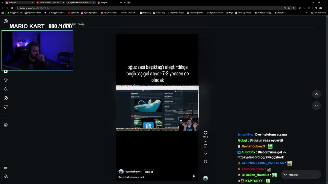Image resolution: width=328 pixels, height=184 pixels.
Task: Go to next reel with down arrow
Action: click(316, 105)
